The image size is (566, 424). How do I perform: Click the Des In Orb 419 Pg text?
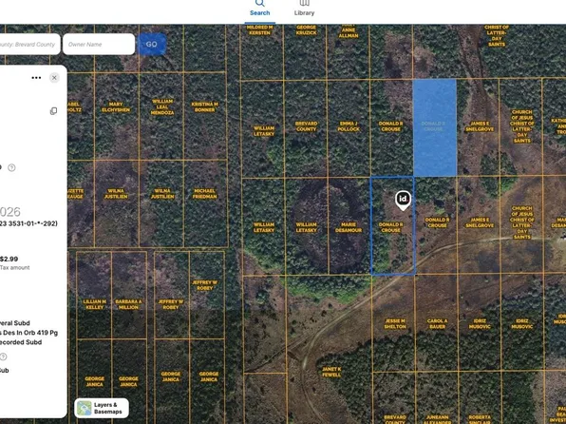coord(30,333)
